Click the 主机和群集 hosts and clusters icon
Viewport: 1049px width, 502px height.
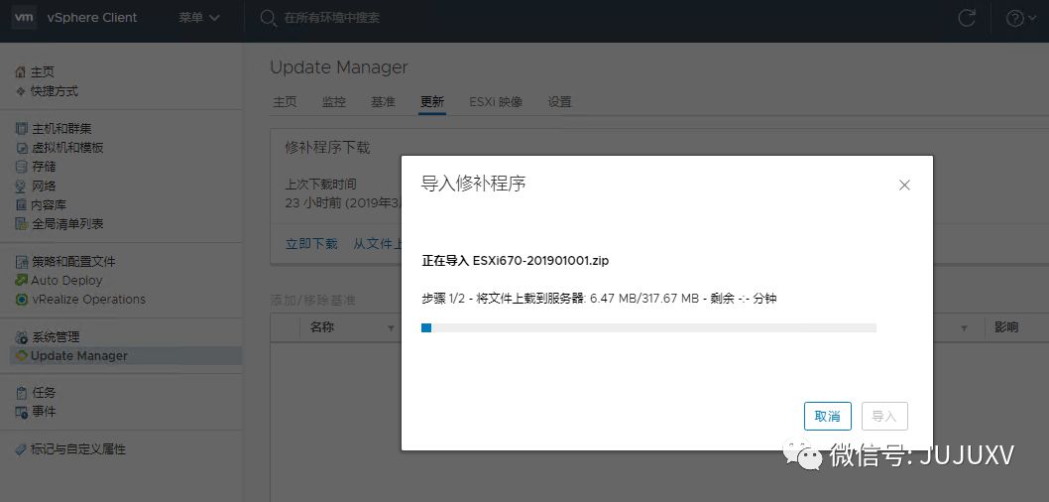pos(22,129)
